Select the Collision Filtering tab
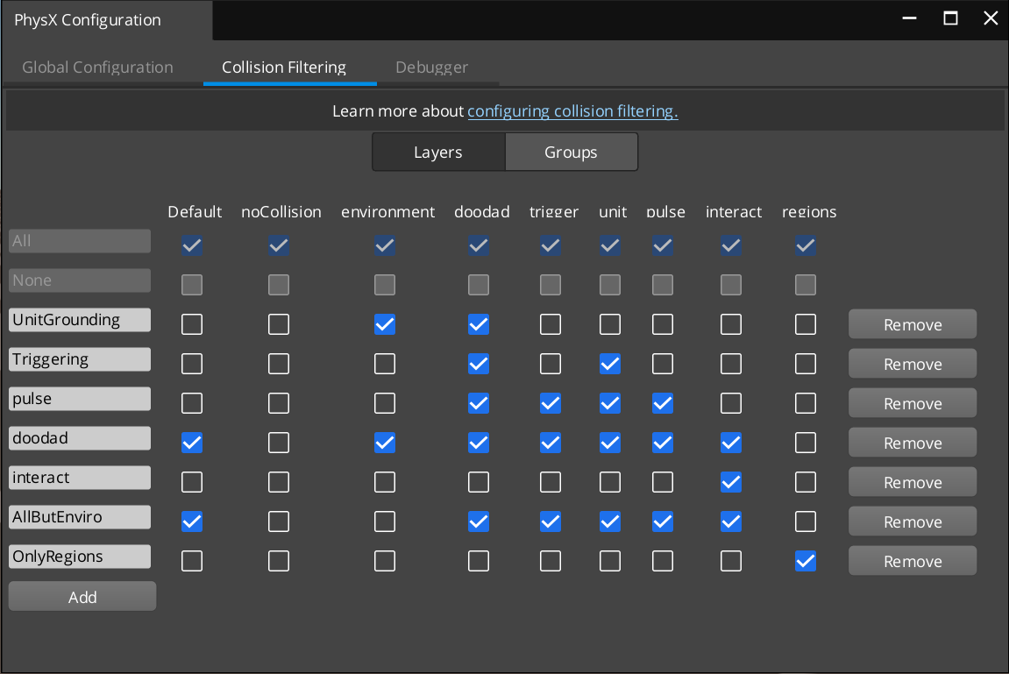 [284, 67]
